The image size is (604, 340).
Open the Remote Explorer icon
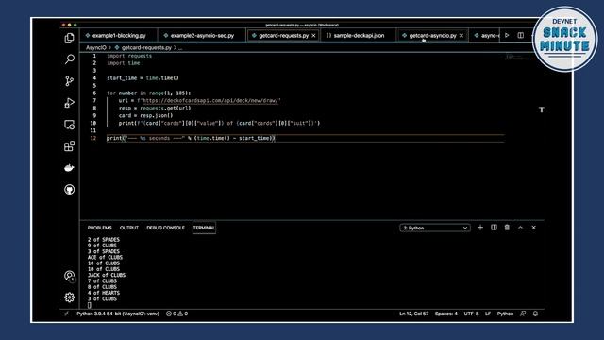pyautogui.click(x=69, y=125)
